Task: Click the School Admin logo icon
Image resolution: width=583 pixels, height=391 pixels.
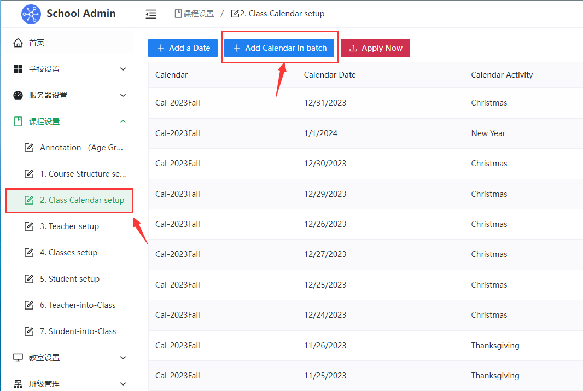Action: [31, 14]
